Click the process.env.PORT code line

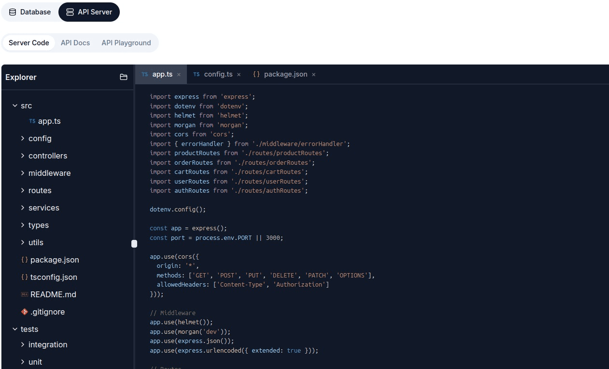[216, 238]
